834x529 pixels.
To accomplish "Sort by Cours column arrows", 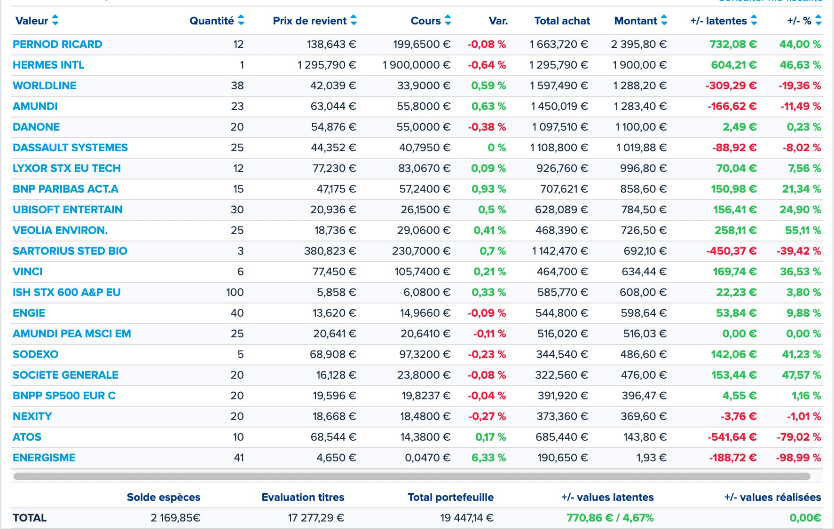I will [448, 20].
